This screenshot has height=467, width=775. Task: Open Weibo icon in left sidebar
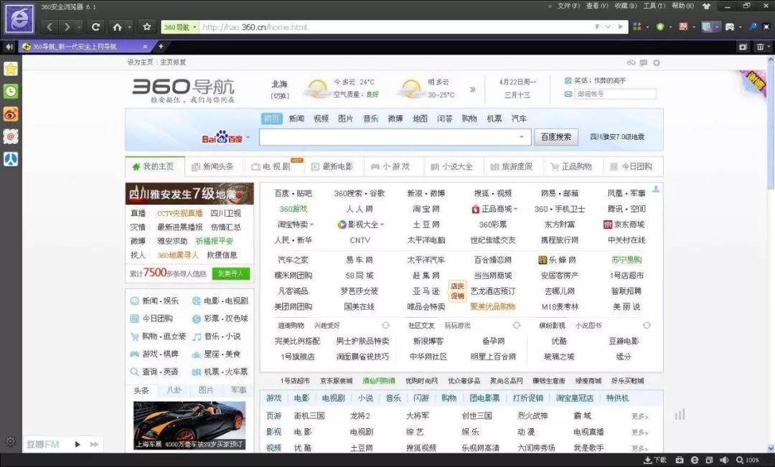11,114
